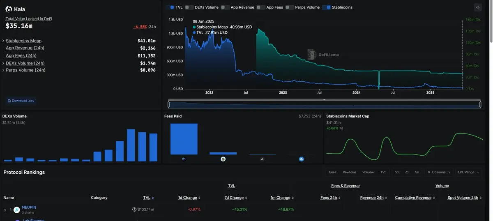The image size is (493, 221).
Task: Open the Columns dropdown
Action: click(439, 172)
